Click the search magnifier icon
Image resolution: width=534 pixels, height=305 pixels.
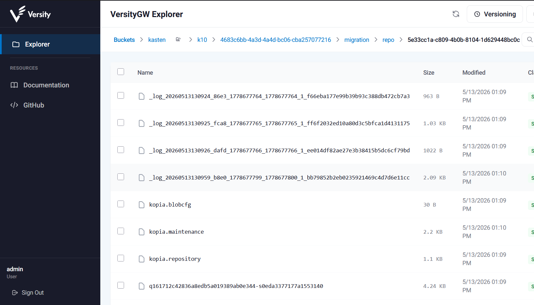point(530,40)
